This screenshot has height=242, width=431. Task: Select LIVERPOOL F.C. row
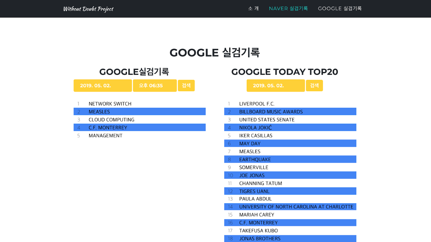(290, 104)
